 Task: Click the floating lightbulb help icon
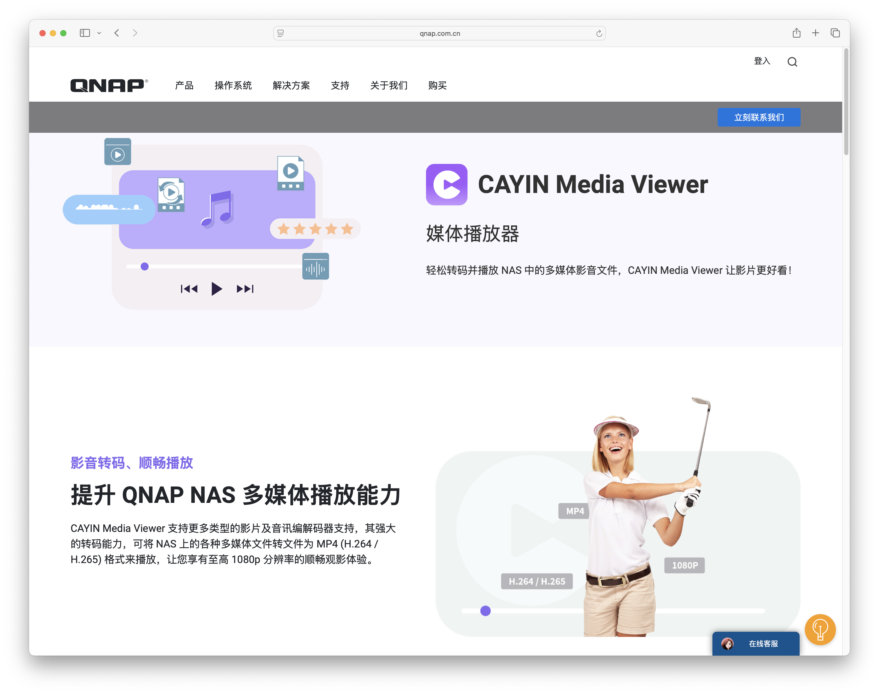[x=820, y=629]
